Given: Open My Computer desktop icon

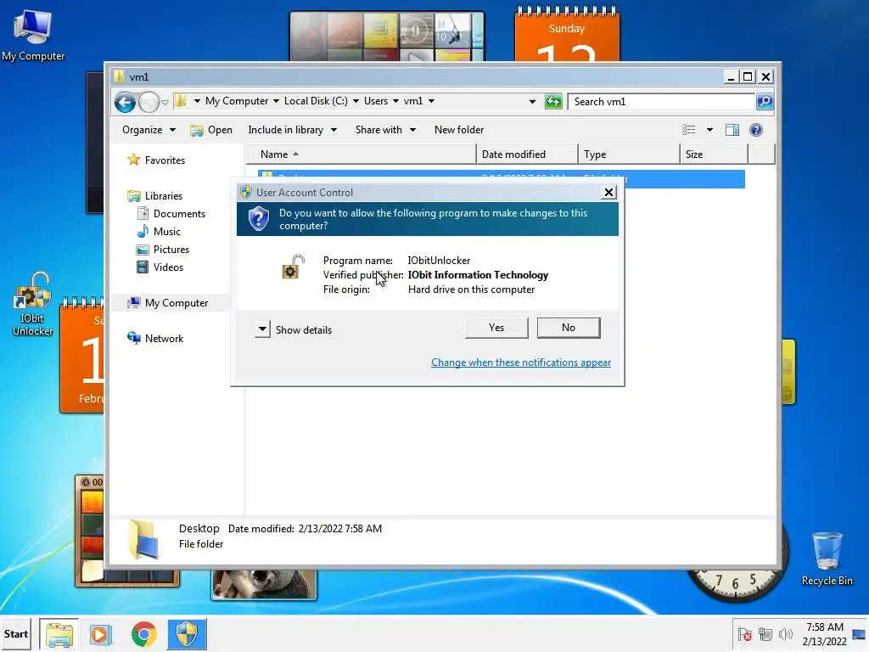Looking at the screenshot, I should pos(33,36).
